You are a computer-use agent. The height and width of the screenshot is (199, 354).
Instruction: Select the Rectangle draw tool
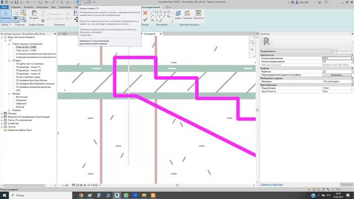tap(157, 12)
